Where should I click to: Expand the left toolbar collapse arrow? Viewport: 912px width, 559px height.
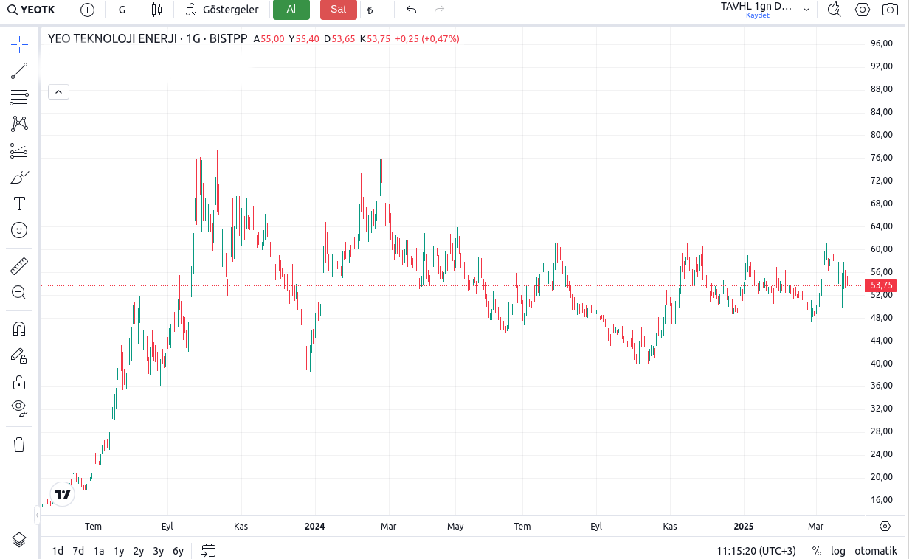pos(37,514)
